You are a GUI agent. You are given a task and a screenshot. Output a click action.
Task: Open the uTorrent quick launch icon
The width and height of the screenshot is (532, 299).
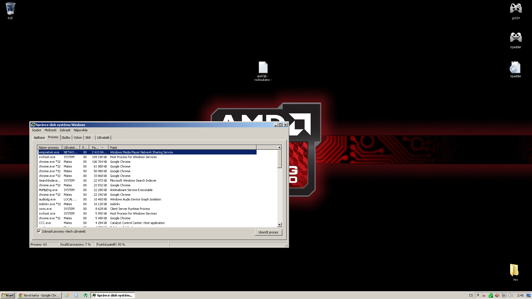(86, 295)
